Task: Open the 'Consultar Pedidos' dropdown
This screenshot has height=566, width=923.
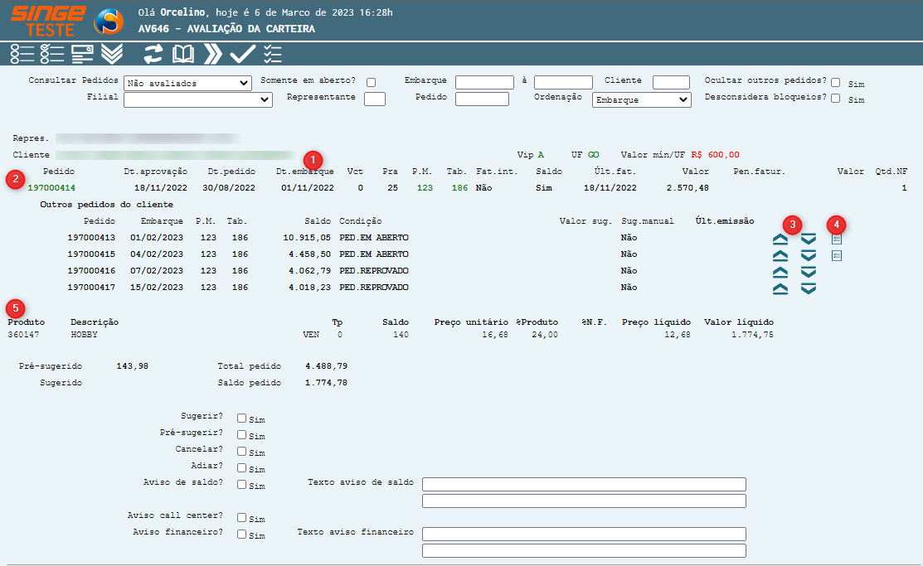Action: [187, 83]
